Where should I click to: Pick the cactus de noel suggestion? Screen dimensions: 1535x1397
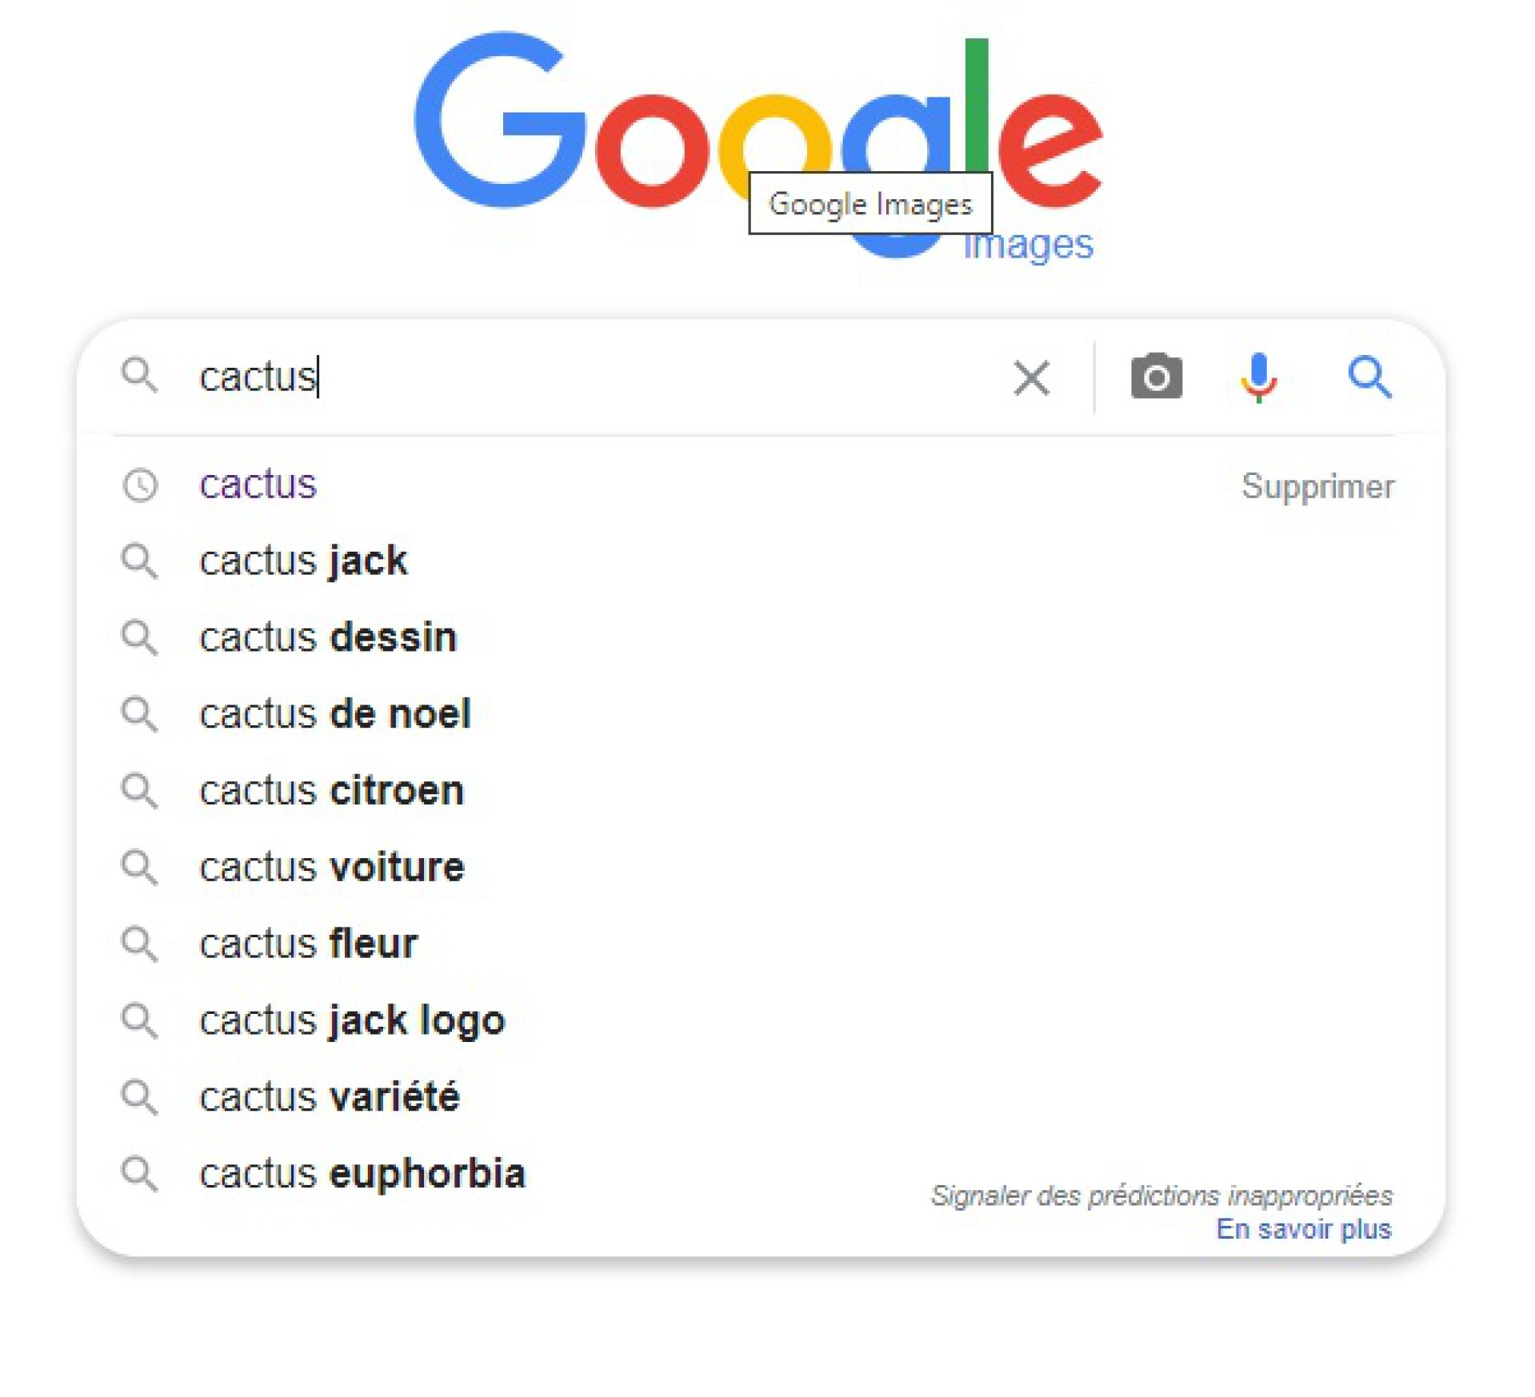tap(335, 713)
